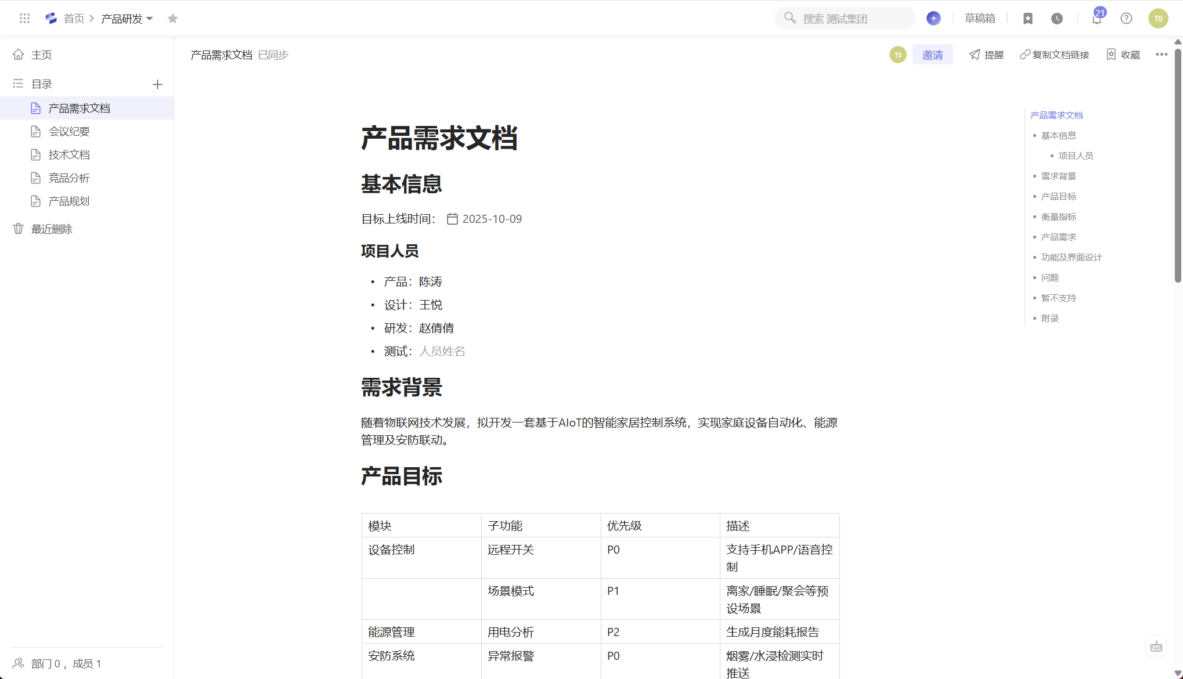
Task: Select 竞品分析 in the sidebar
Action: (x=69, y=178)
